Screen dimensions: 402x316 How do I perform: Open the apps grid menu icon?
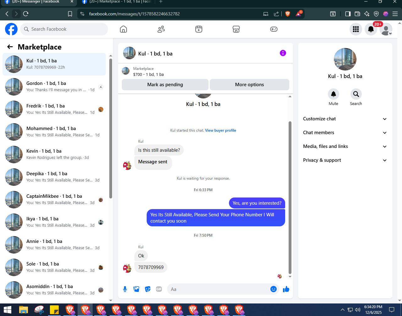pyautogui.click(x=356, y=29)
